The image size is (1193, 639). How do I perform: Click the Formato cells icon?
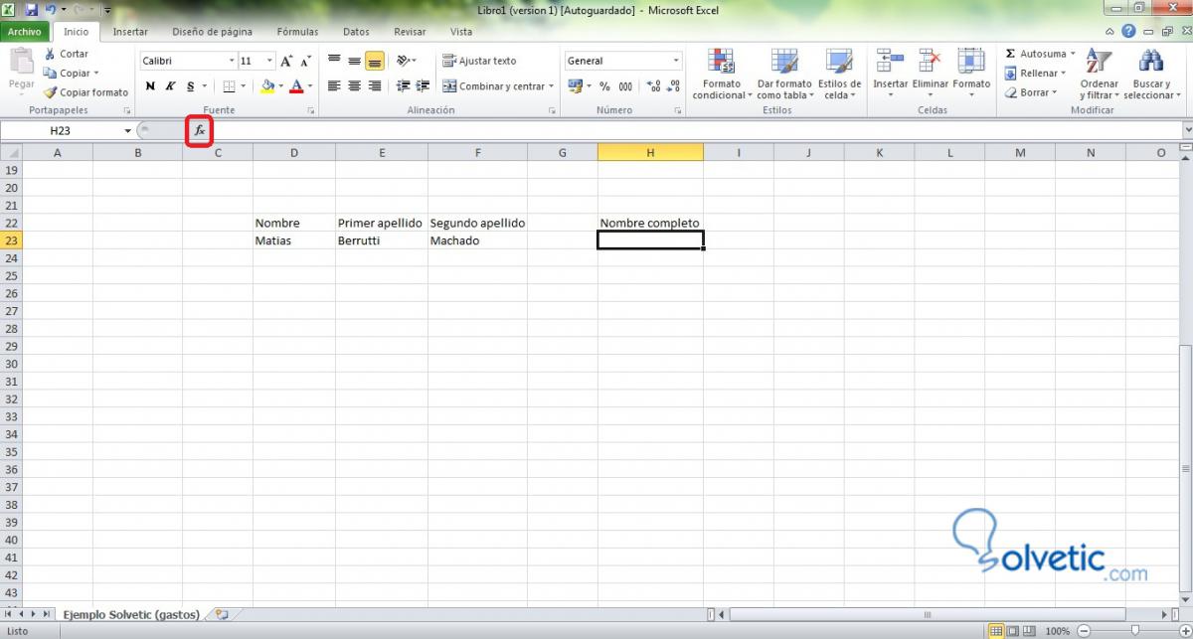pyautogui.click(x=971, y=62)
